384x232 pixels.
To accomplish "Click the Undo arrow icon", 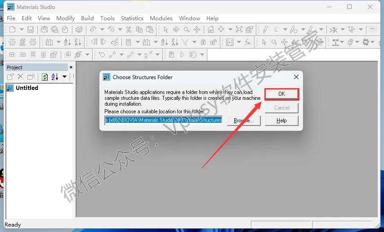I will pos(93,30).
